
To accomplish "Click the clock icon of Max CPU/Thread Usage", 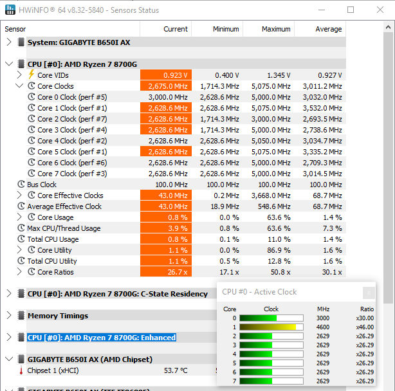I will [x=21, y=228].
